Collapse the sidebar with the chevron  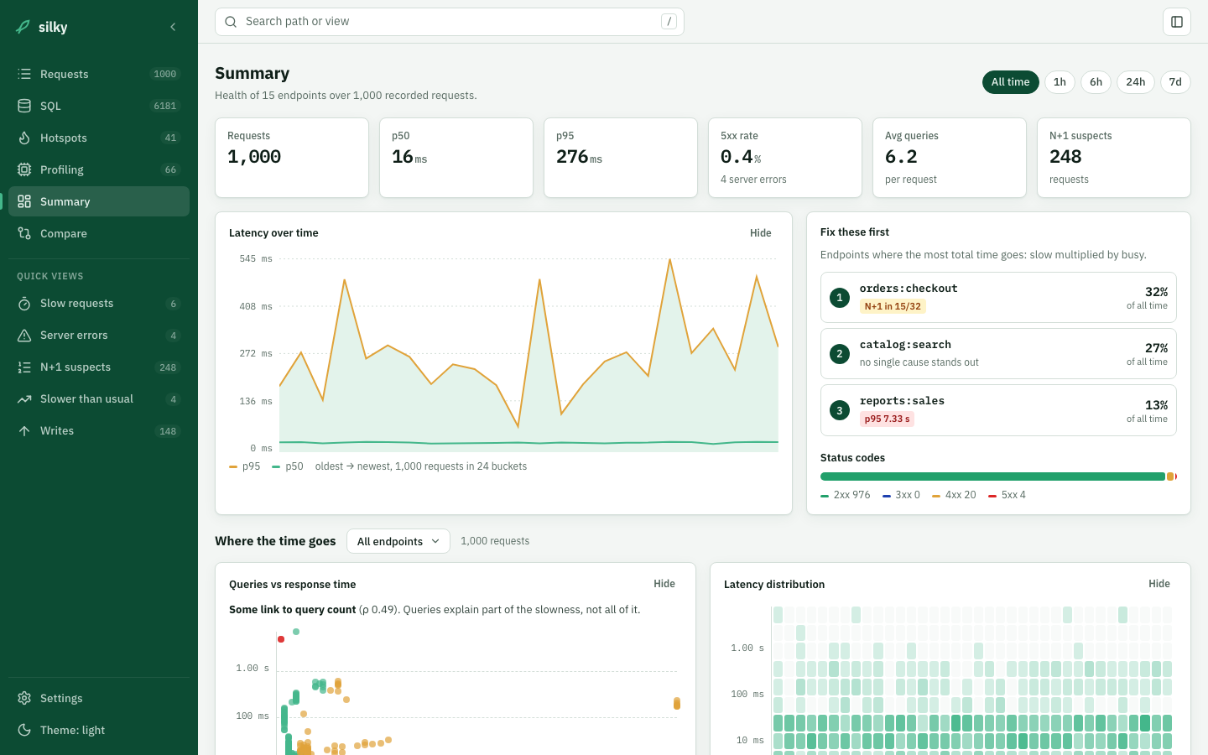(173, 27)
